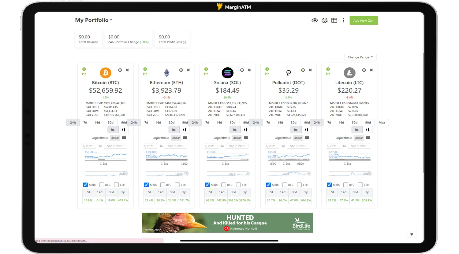Select 24h range tab on Bitcoin card
Screen dimensions: 459x254
pyautogui.click(x=73, y=123)
